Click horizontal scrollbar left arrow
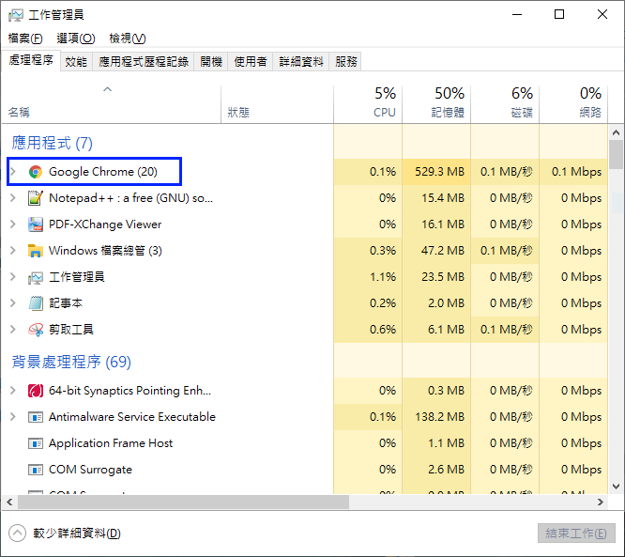This screenshot has height=557, width=625. coord(9,502)
